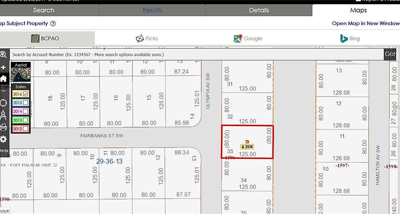This screenshot has width=400, height=214.
Task: Enable the 2015 sales checkbox
Action: pos(25,103)
